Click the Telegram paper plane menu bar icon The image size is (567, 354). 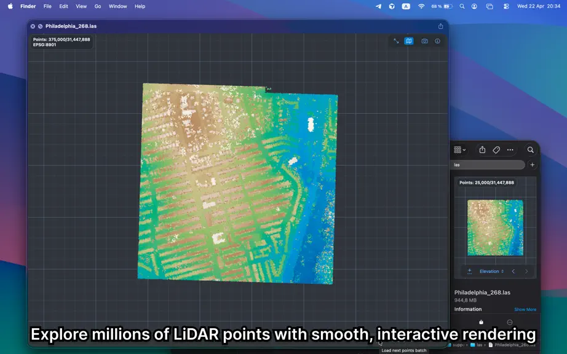(x=378, y=6)
